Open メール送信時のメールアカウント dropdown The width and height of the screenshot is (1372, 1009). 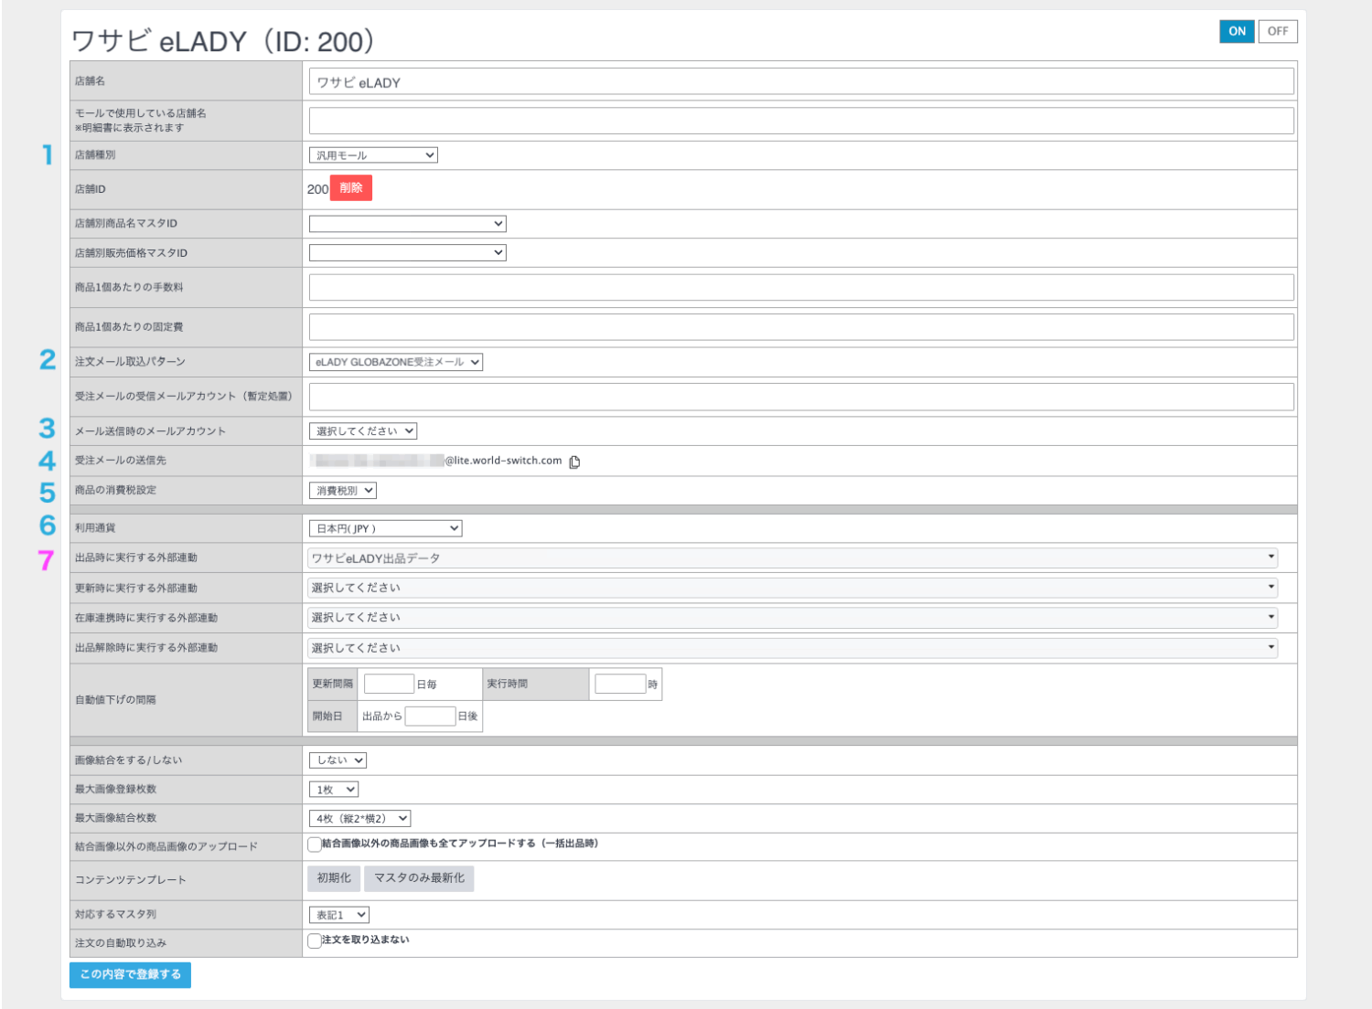click(363, 431)
